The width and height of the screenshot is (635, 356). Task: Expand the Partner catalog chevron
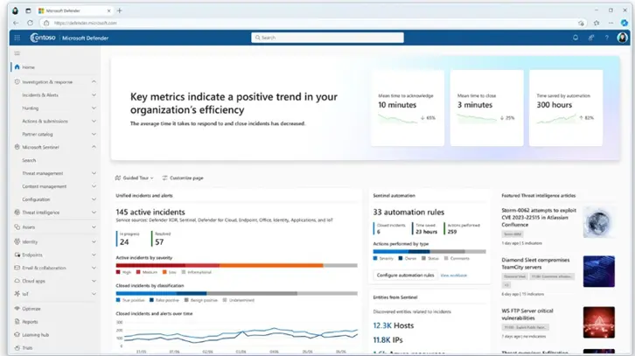pyautogui.click(x=94, y=134)
